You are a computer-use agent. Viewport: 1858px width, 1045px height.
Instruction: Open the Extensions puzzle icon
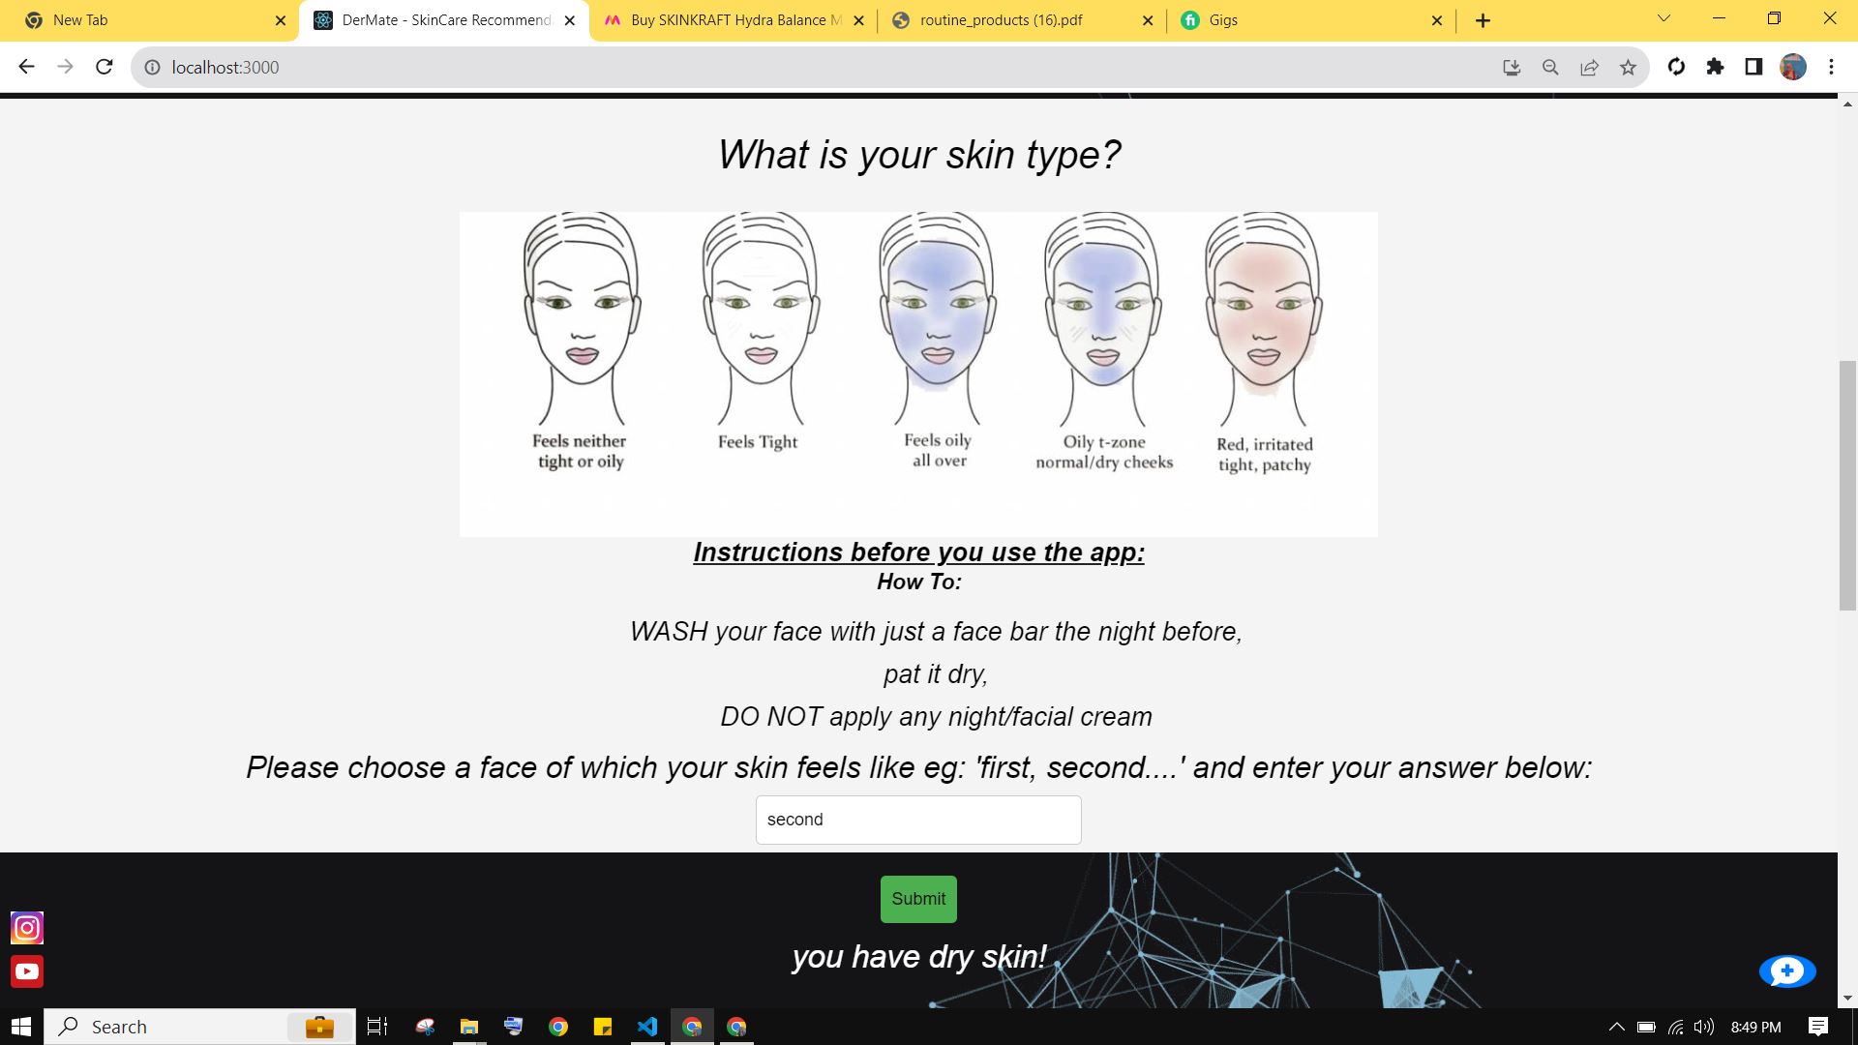pyautogui.click(x=1715, y=67)
